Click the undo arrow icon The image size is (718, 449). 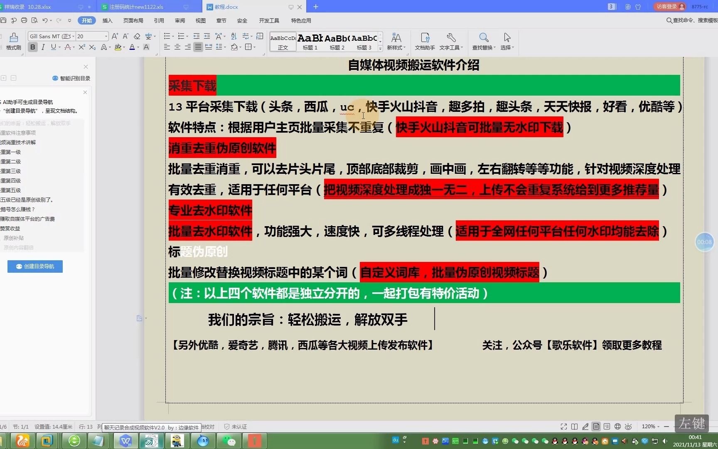pyautogui.click(x=44, y=20)
